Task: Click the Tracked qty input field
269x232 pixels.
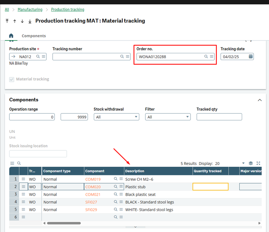Action: [219, 117]
